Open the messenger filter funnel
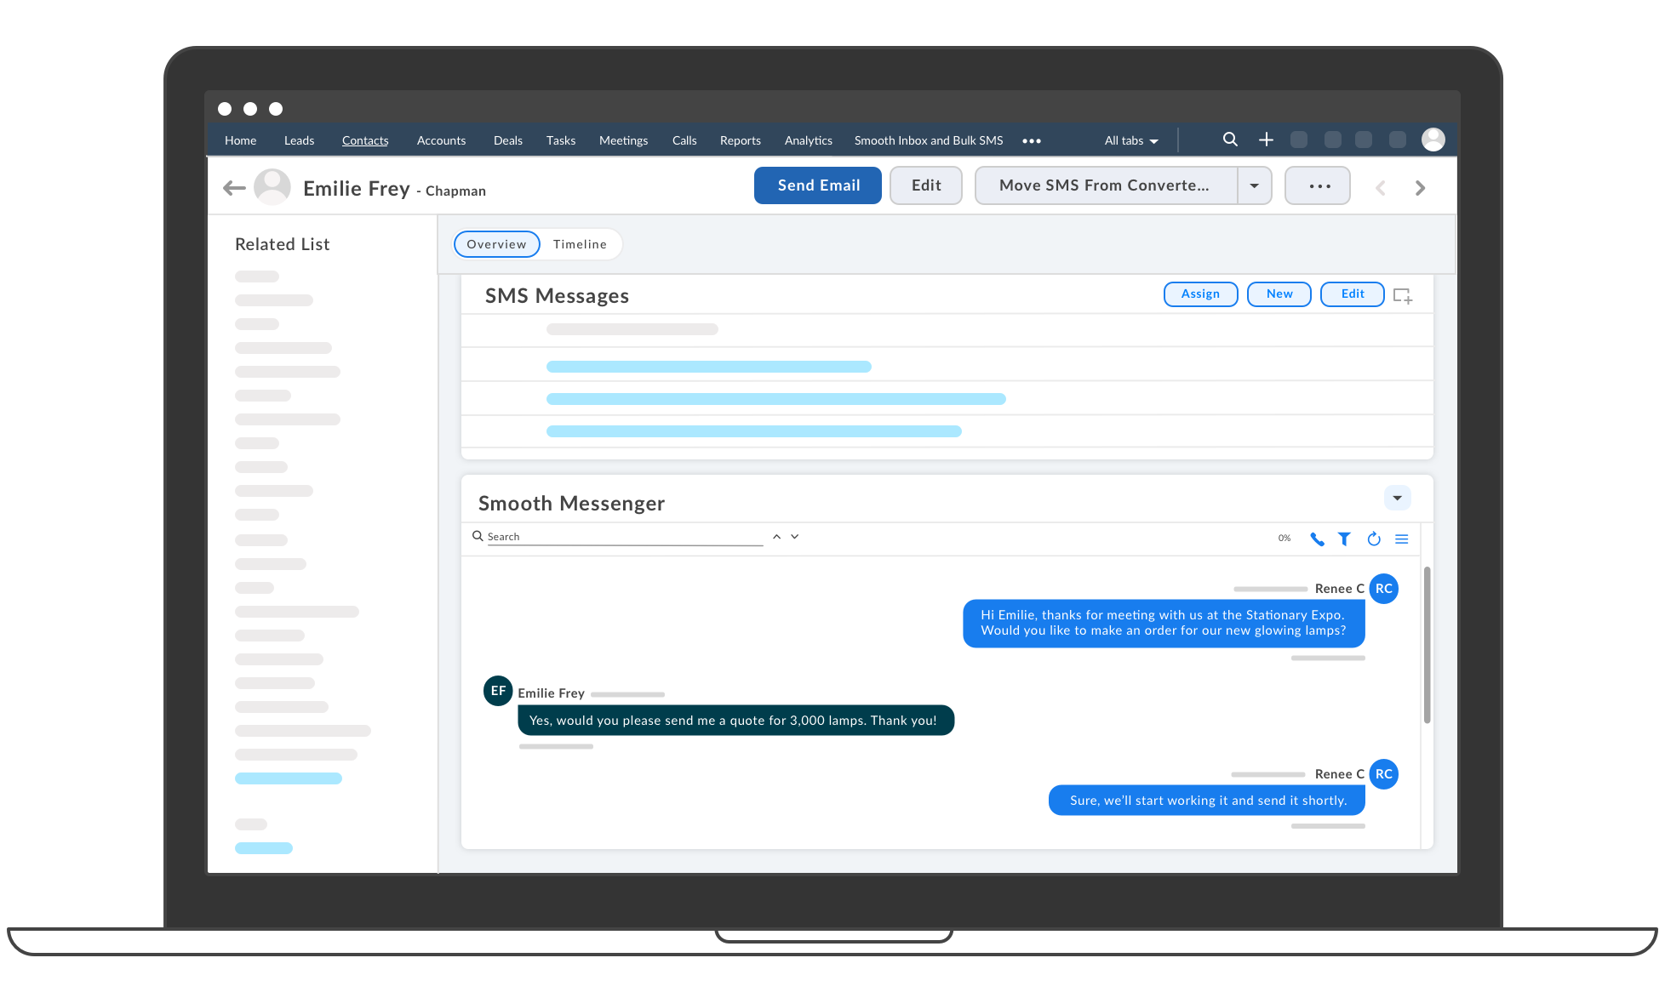1665x992 pixels. tap(1344, 539)
